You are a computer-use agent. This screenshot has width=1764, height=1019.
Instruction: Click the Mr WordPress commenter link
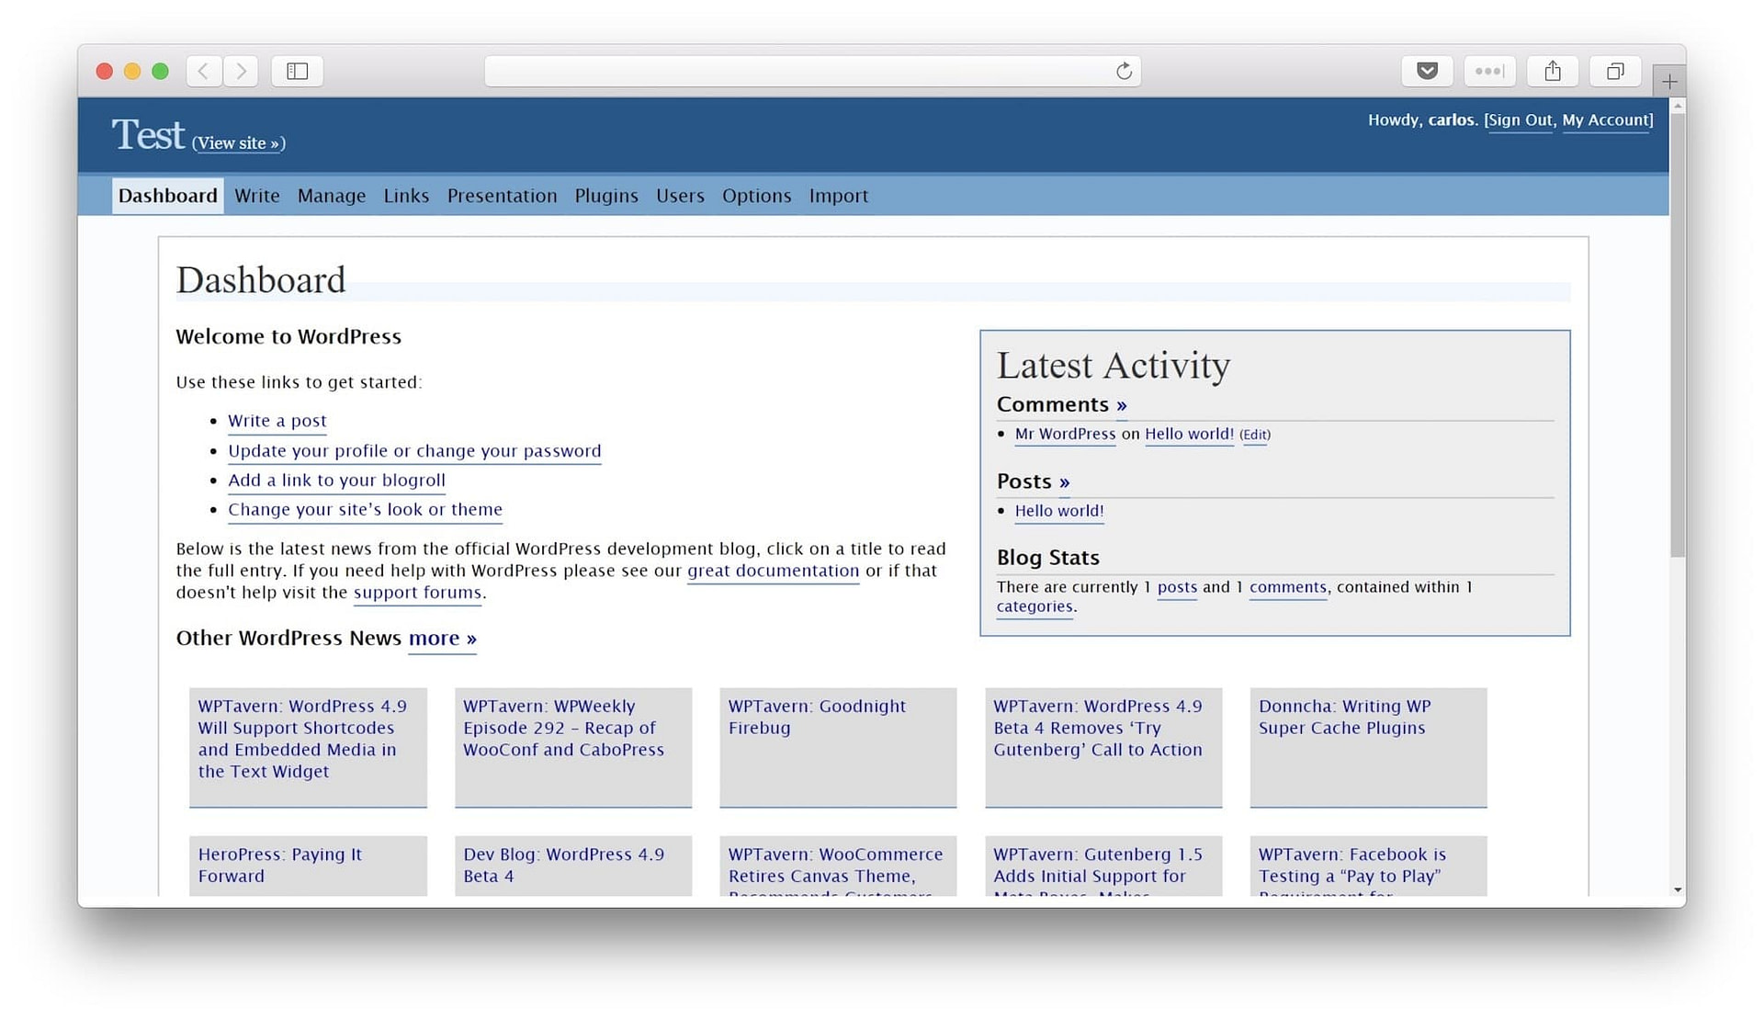pos(1065,435)
